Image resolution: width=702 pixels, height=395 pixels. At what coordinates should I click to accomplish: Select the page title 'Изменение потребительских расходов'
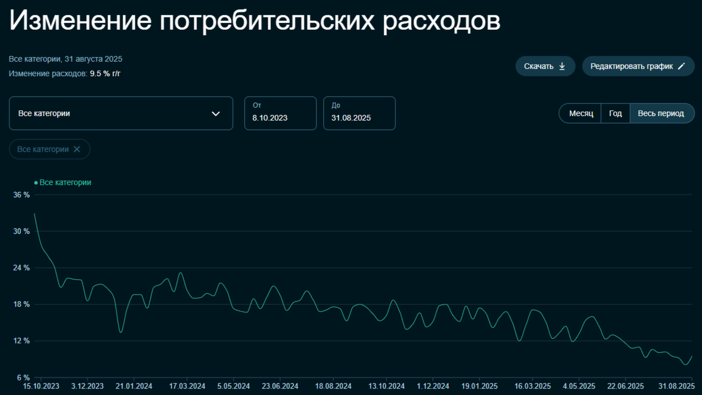(254, 22)
